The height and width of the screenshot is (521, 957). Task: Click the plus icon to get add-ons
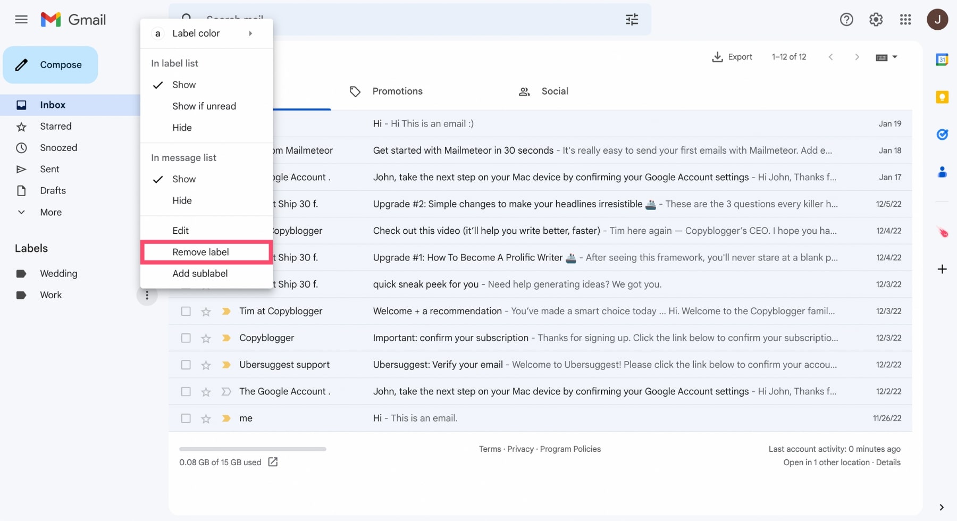942,269
